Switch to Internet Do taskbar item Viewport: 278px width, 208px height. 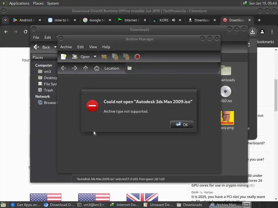124,205
